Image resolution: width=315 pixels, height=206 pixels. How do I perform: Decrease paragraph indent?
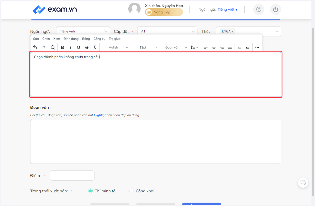pos(239,47)
